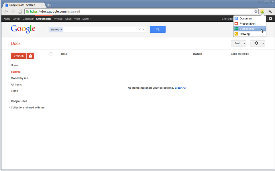Open a new browser tab
Screen dimensions: 275x171
point(49,5)
